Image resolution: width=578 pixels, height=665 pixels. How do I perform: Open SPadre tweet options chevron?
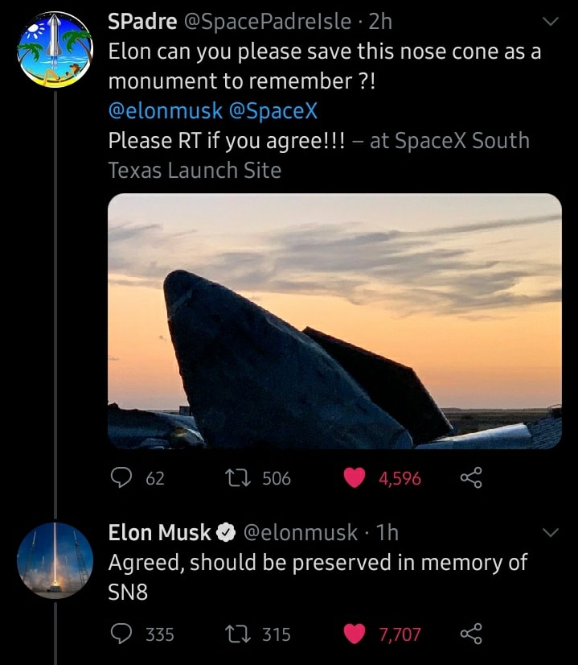pos(551,23)
